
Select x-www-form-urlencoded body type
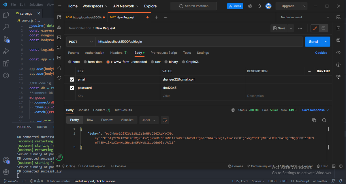tap(108, 62)
